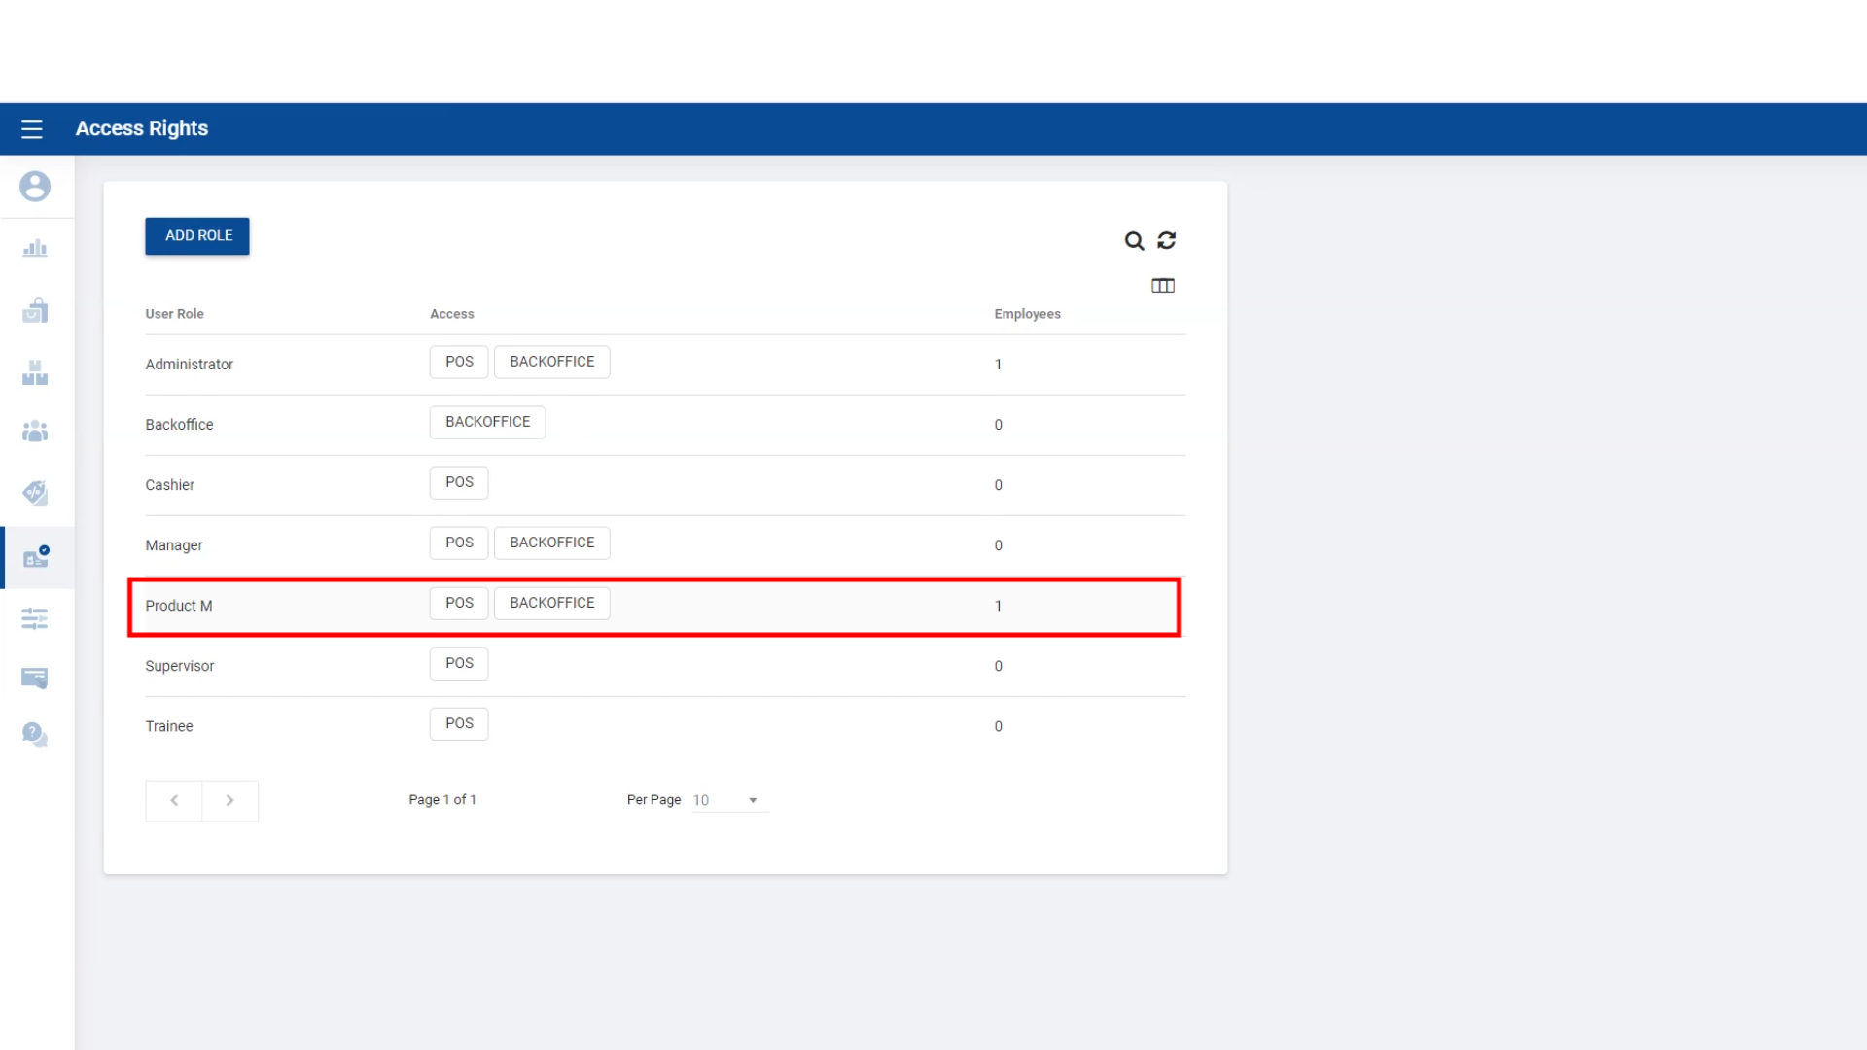
Task: Refresh the roles table
Action: click(x=1167, y=240)
